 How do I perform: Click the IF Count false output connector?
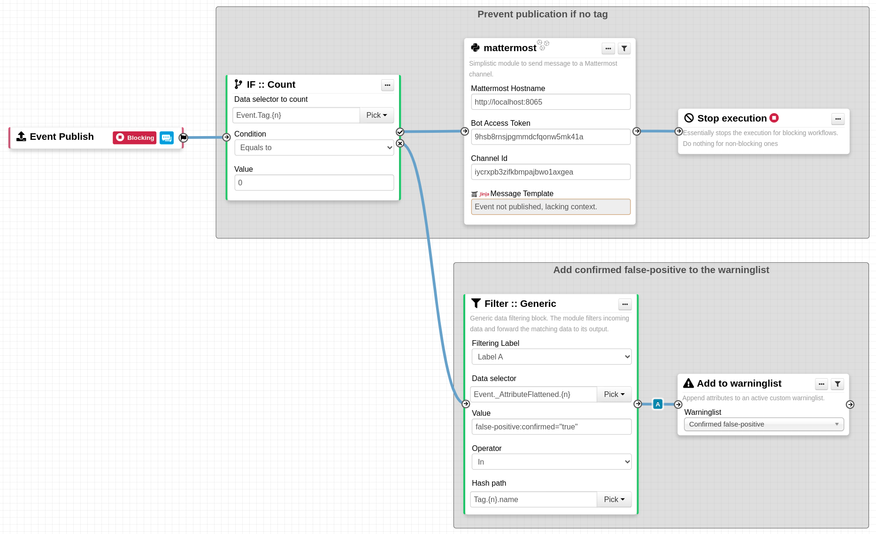click(400, 144)
